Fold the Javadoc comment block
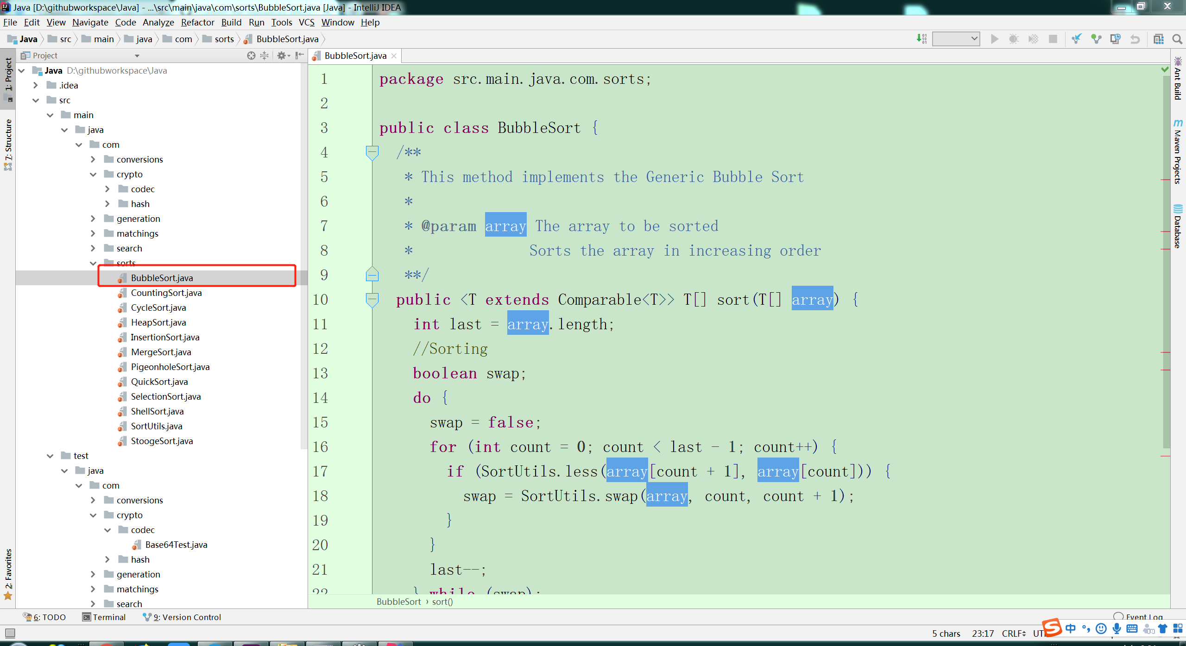 pos(372,152)
